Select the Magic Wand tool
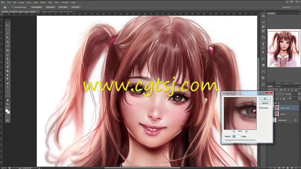Image resolution: width=301 pixels, height=169 pixels. [x=8, y=38]
